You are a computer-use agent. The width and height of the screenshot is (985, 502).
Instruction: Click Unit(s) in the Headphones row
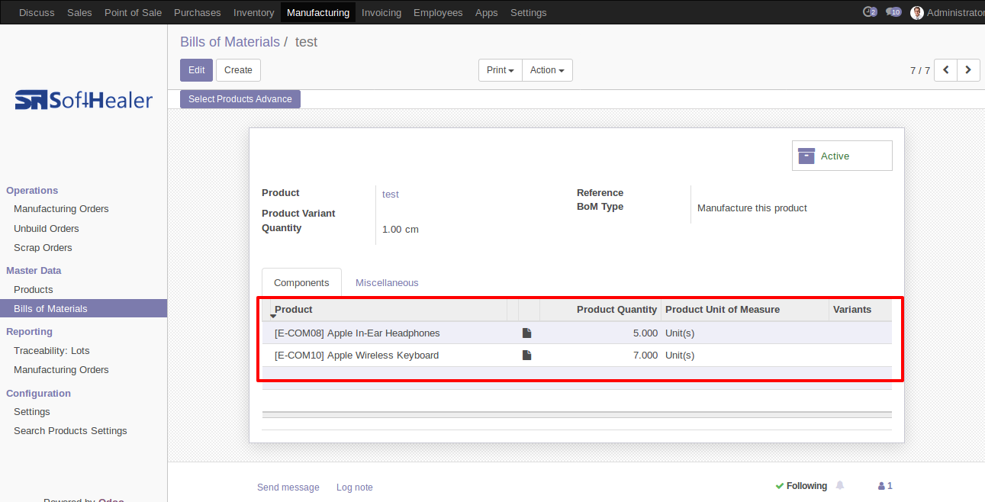tap(680, 333)
